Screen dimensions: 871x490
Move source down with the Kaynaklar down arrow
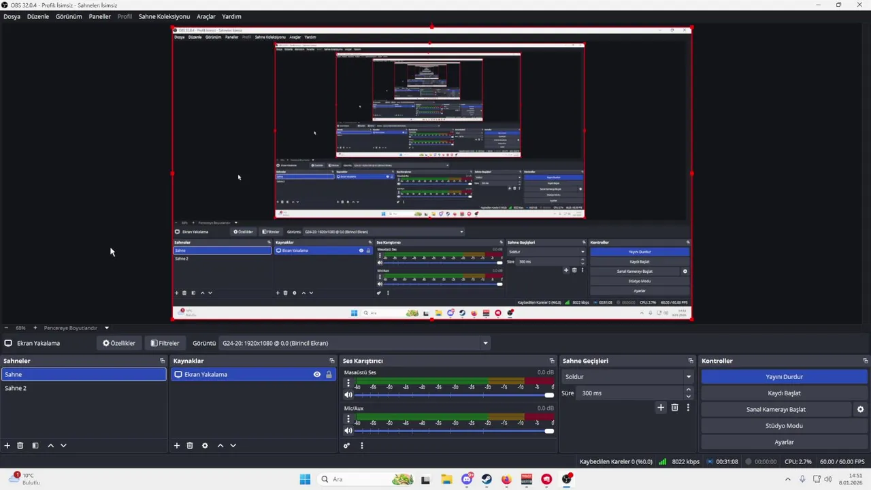coord(233,446)
